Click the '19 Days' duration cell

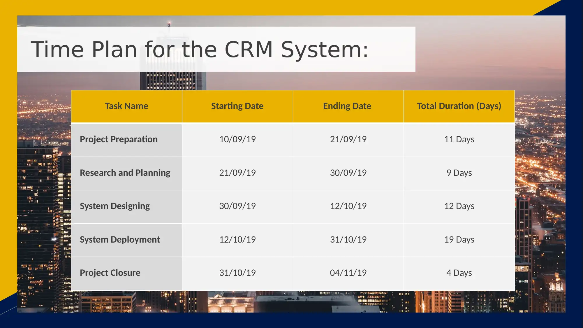click(x=459, y=240)
